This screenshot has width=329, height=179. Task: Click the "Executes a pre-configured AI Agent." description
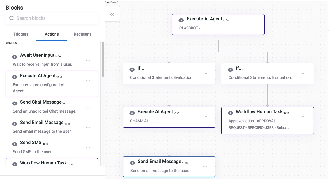click(39, 88)
